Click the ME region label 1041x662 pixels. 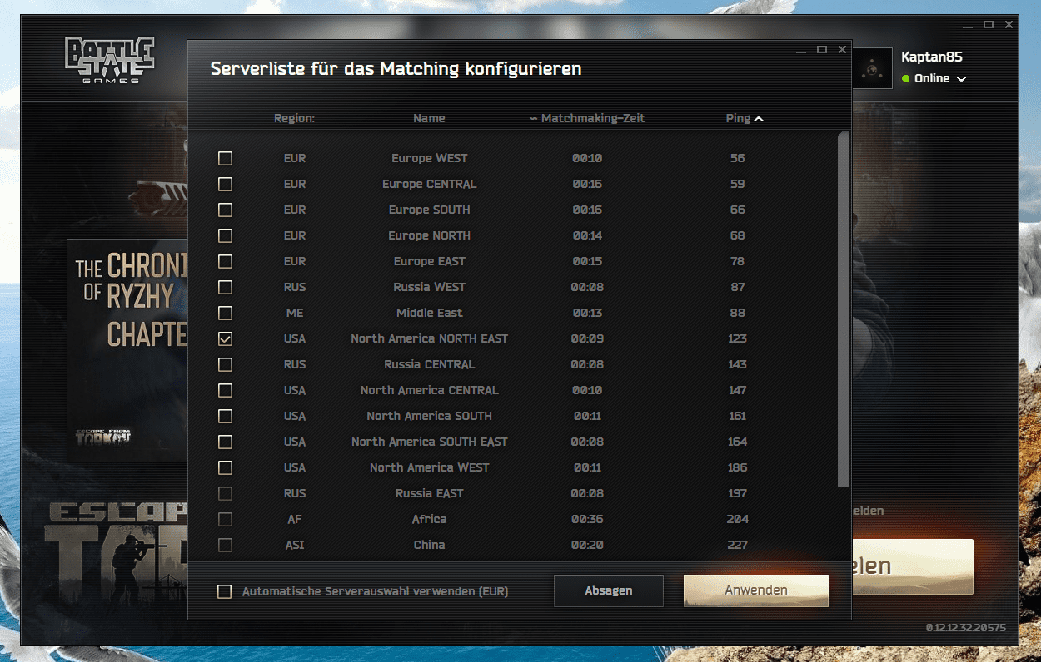pos(294,313)
